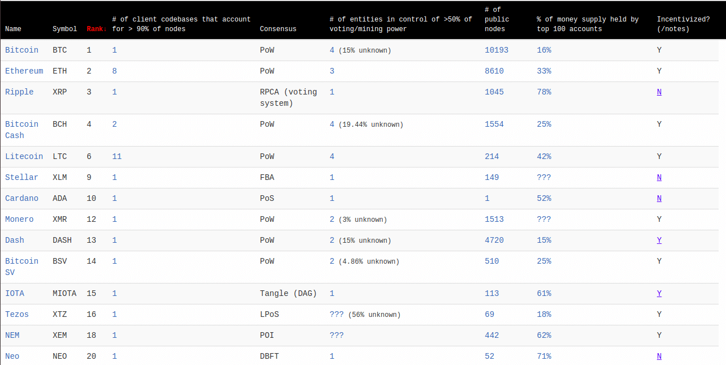The image size is (726, 365).
Task: Sort by entities in control header
Action: coord(400,24)
